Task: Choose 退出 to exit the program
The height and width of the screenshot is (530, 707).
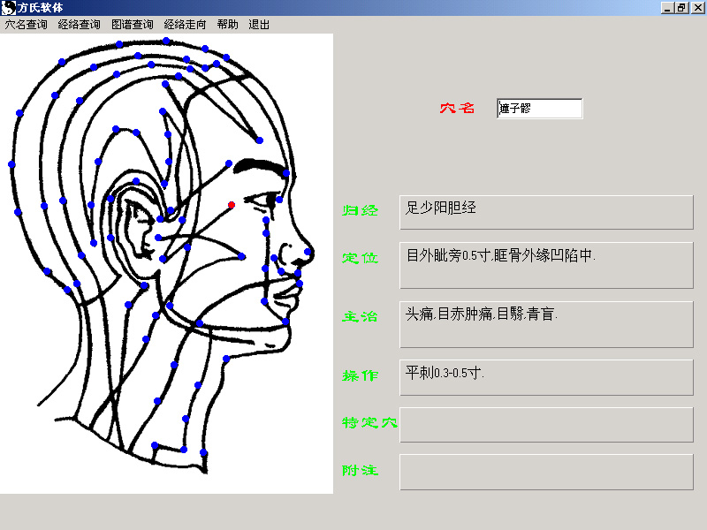Action: (x=259, y=25)
